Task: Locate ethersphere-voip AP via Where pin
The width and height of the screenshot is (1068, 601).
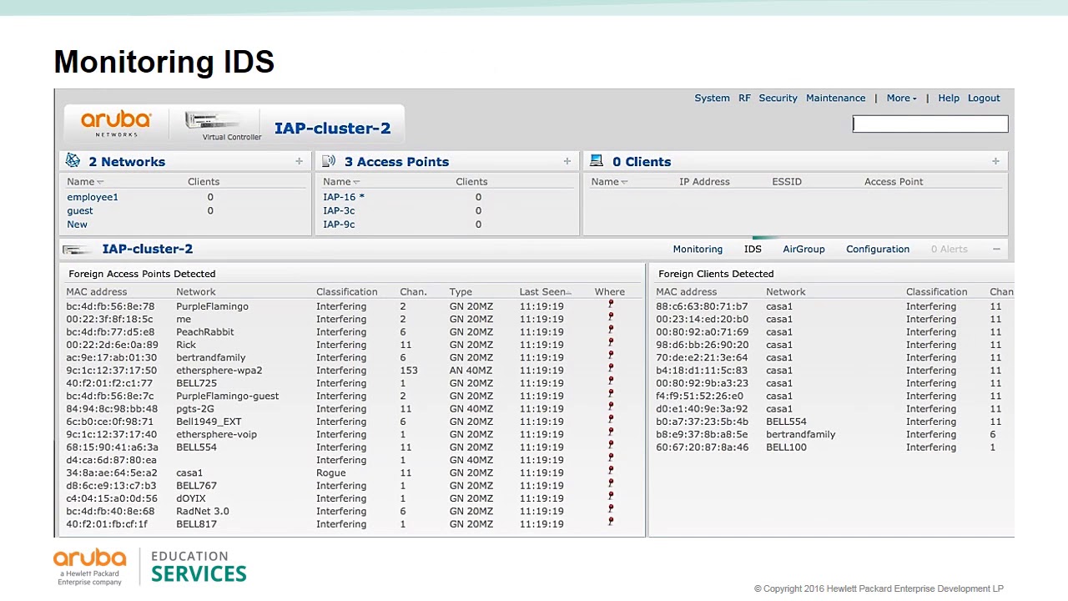Action: pyautogui.click(x=611, y=433)
